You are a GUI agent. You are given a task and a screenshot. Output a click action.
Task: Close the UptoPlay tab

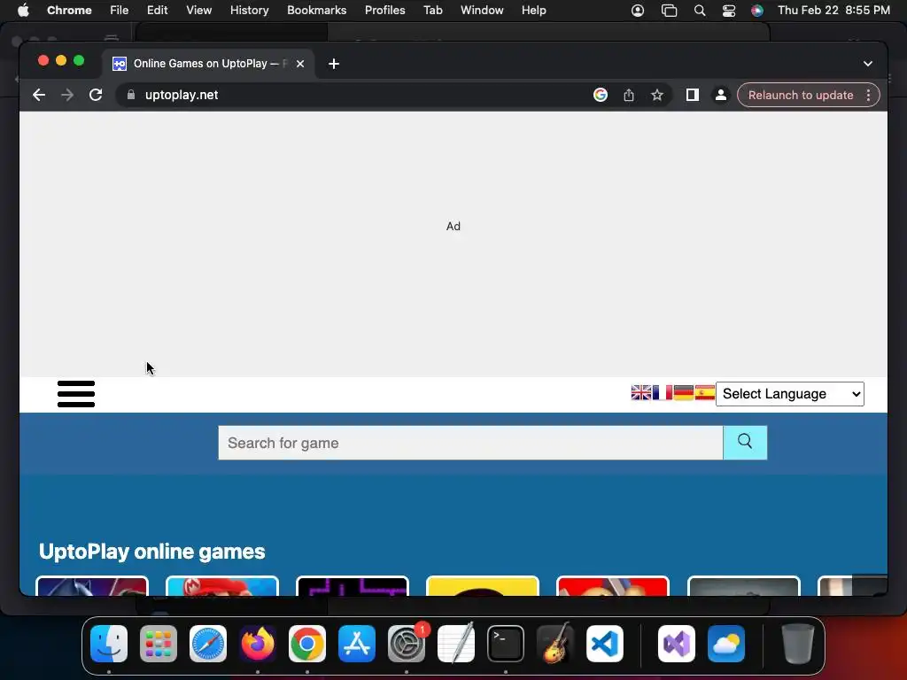[300, 64]
